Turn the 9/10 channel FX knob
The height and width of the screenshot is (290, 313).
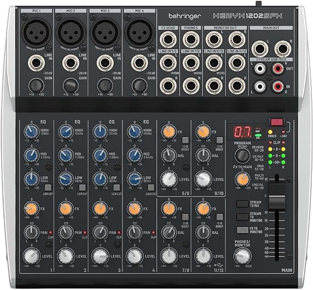203,132
